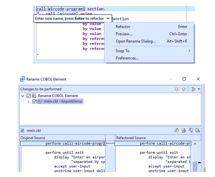Uncheck the main.cbl - AirportDemo checkbox
This screenshot has height=177, width=215.
(34, 101)
